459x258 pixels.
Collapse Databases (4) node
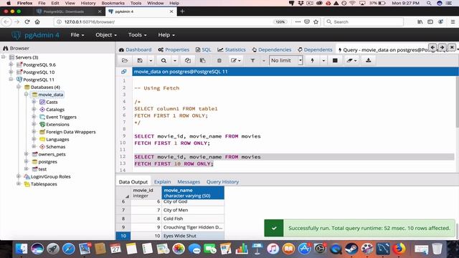(19, 87)
